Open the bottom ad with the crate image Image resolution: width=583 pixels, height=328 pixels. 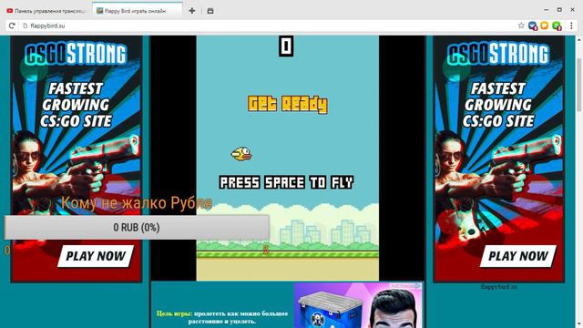tap(358, 305)
